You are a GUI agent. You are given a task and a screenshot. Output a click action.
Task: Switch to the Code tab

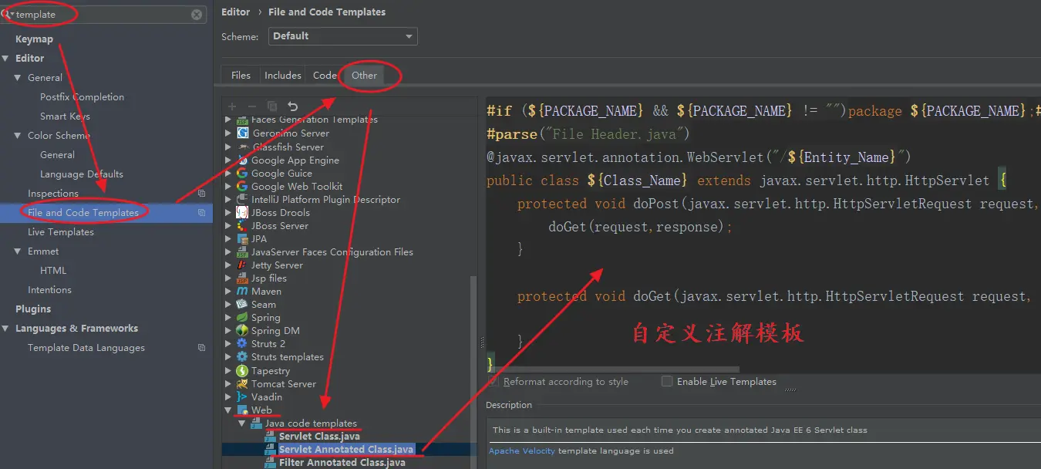click(325, 75)
